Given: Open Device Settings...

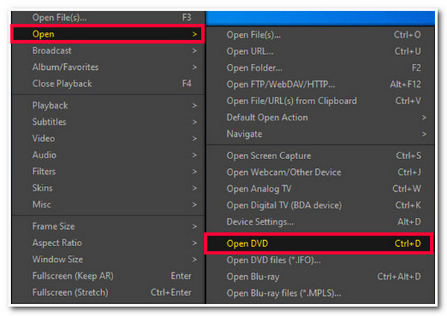Looking at the screenshot, I should pos(320,222).
